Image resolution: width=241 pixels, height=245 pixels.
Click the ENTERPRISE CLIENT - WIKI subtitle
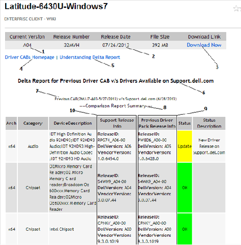(x=30, y=19)
